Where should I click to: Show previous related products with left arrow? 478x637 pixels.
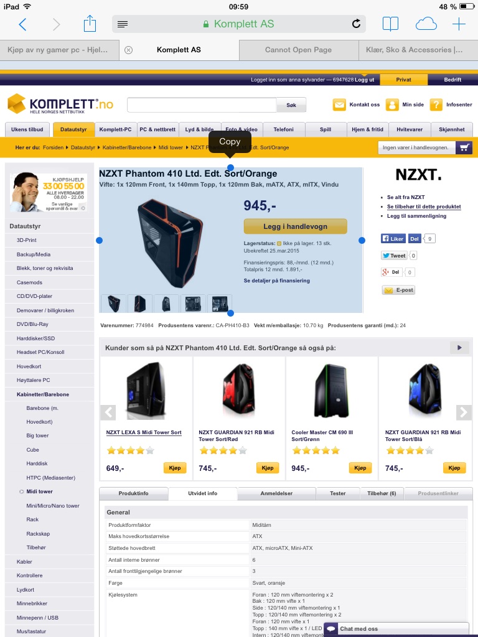pyautogui.click(x=108, y=412)
